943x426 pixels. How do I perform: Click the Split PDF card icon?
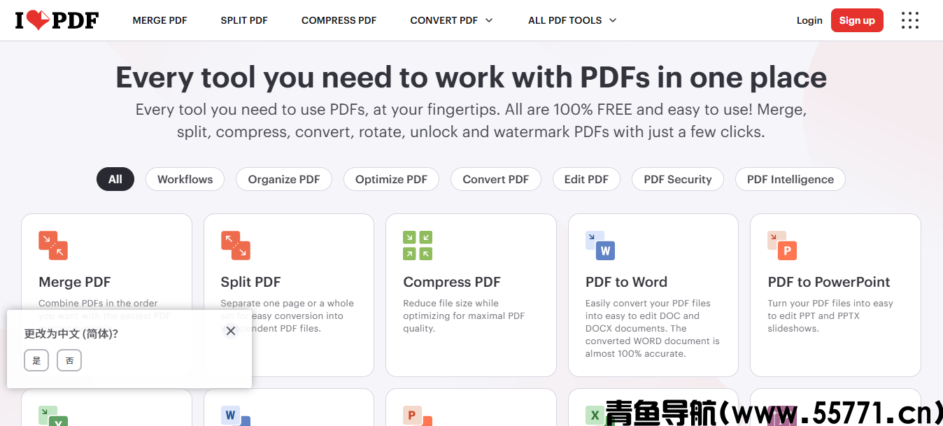pyautogui.click(x=235, y=246)
